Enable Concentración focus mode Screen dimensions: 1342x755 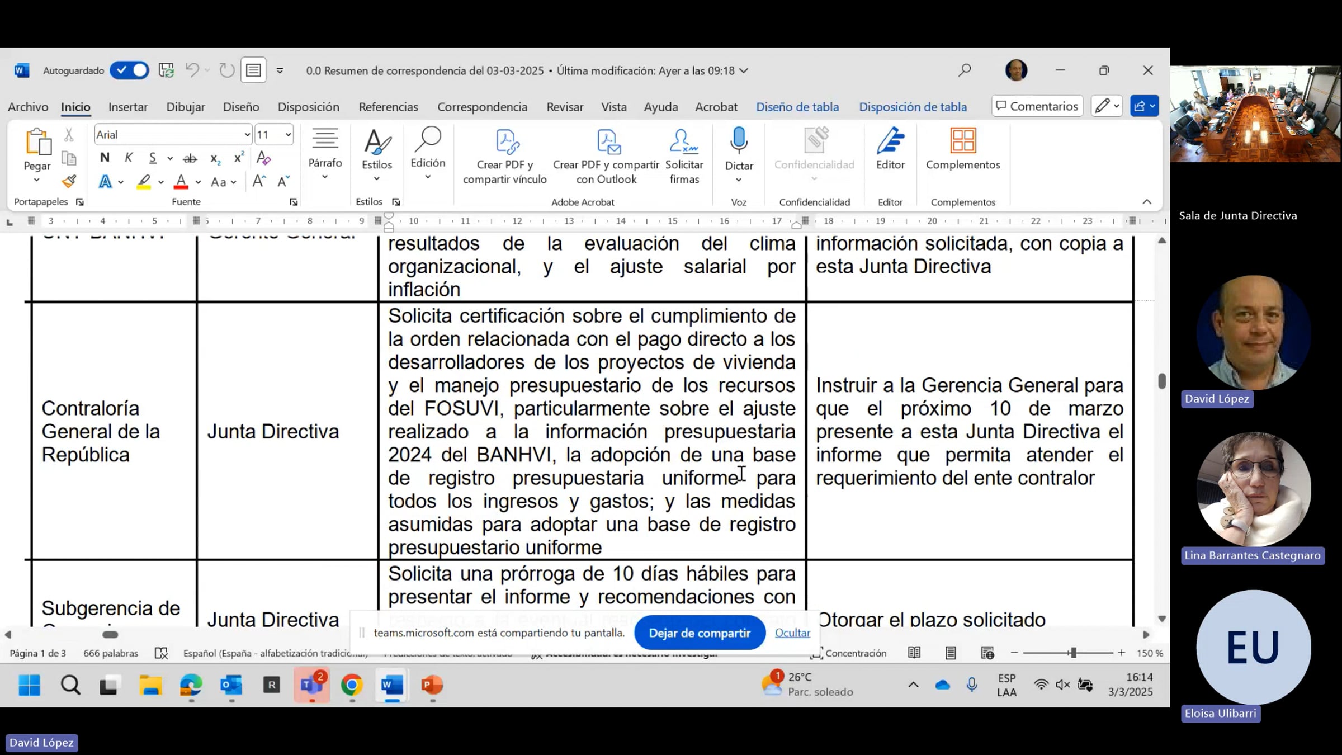(x=849, y=653)
